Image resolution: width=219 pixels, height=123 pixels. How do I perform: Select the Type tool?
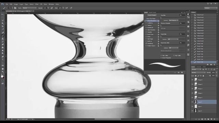(3, 59)
